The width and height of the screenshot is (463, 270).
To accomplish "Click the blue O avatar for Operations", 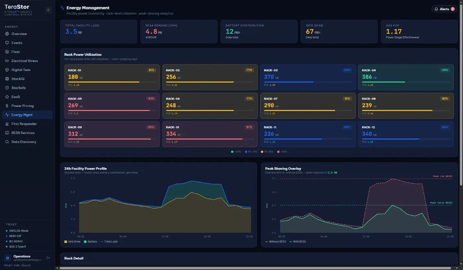I will tap(7, 258).
